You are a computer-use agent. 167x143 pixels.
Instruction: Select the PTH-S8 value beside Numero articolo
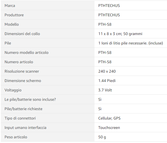[x=105, y=62]
